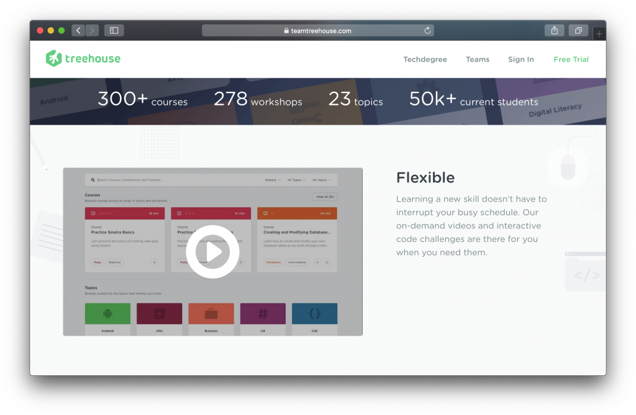The height and width of the screenshot is (415, 636).
Task: Open the Teams nav link
Action: click(478, 59)
